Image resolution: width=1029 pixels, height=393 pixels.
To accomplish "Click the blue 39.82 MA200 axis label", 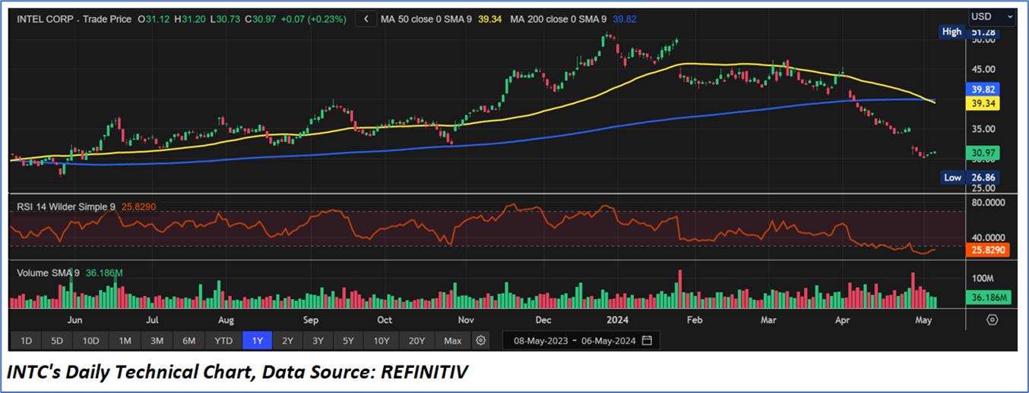I will pos(982,89).
